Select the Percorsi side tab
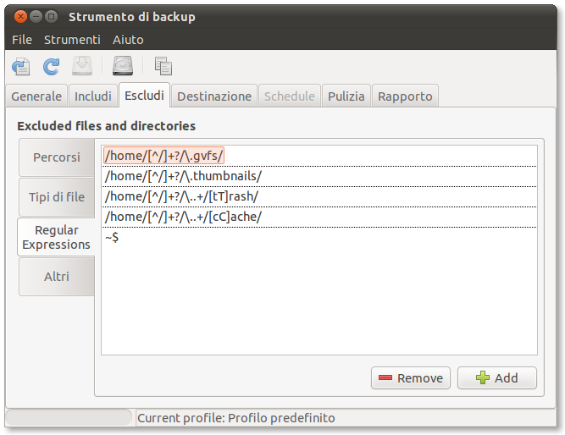Viewport: 565px width, 435px height. [57, 157]
